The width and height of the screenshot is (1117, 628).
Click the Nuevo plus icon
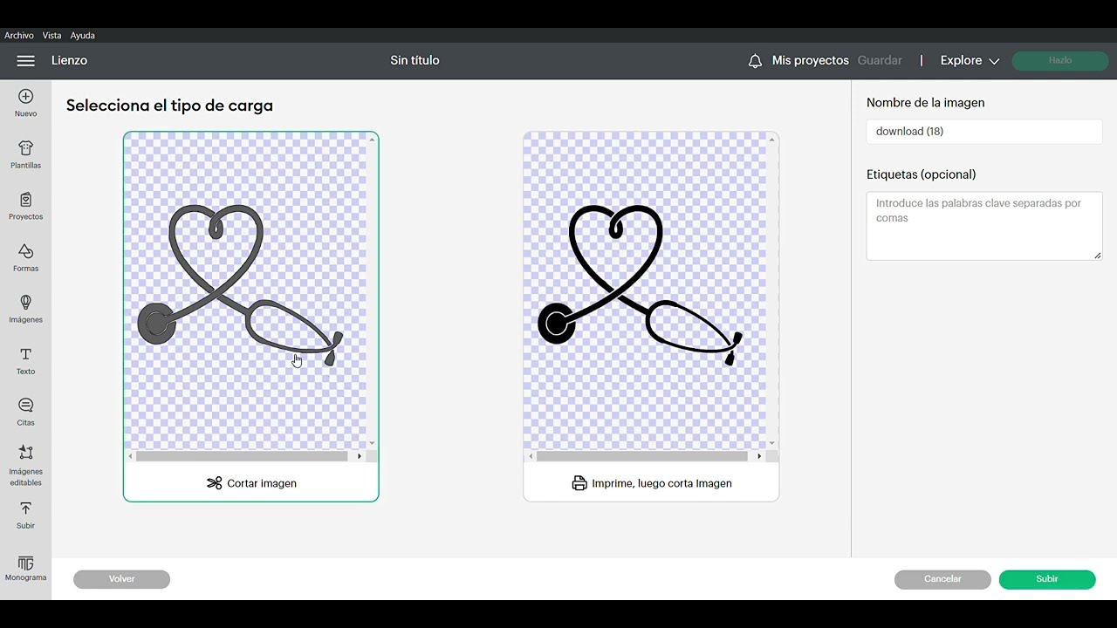[x=25, y=96]
